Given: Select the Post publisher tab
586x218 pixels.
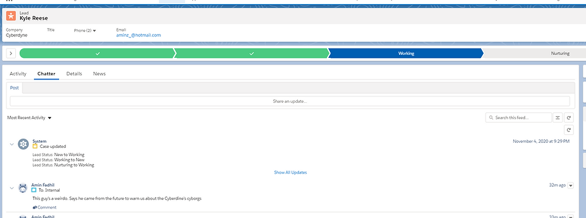Looking at the screenshot, I should click(x=15, y=88).
